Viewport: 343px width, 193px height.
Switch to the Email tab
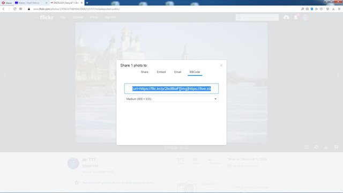coord(177,72)
